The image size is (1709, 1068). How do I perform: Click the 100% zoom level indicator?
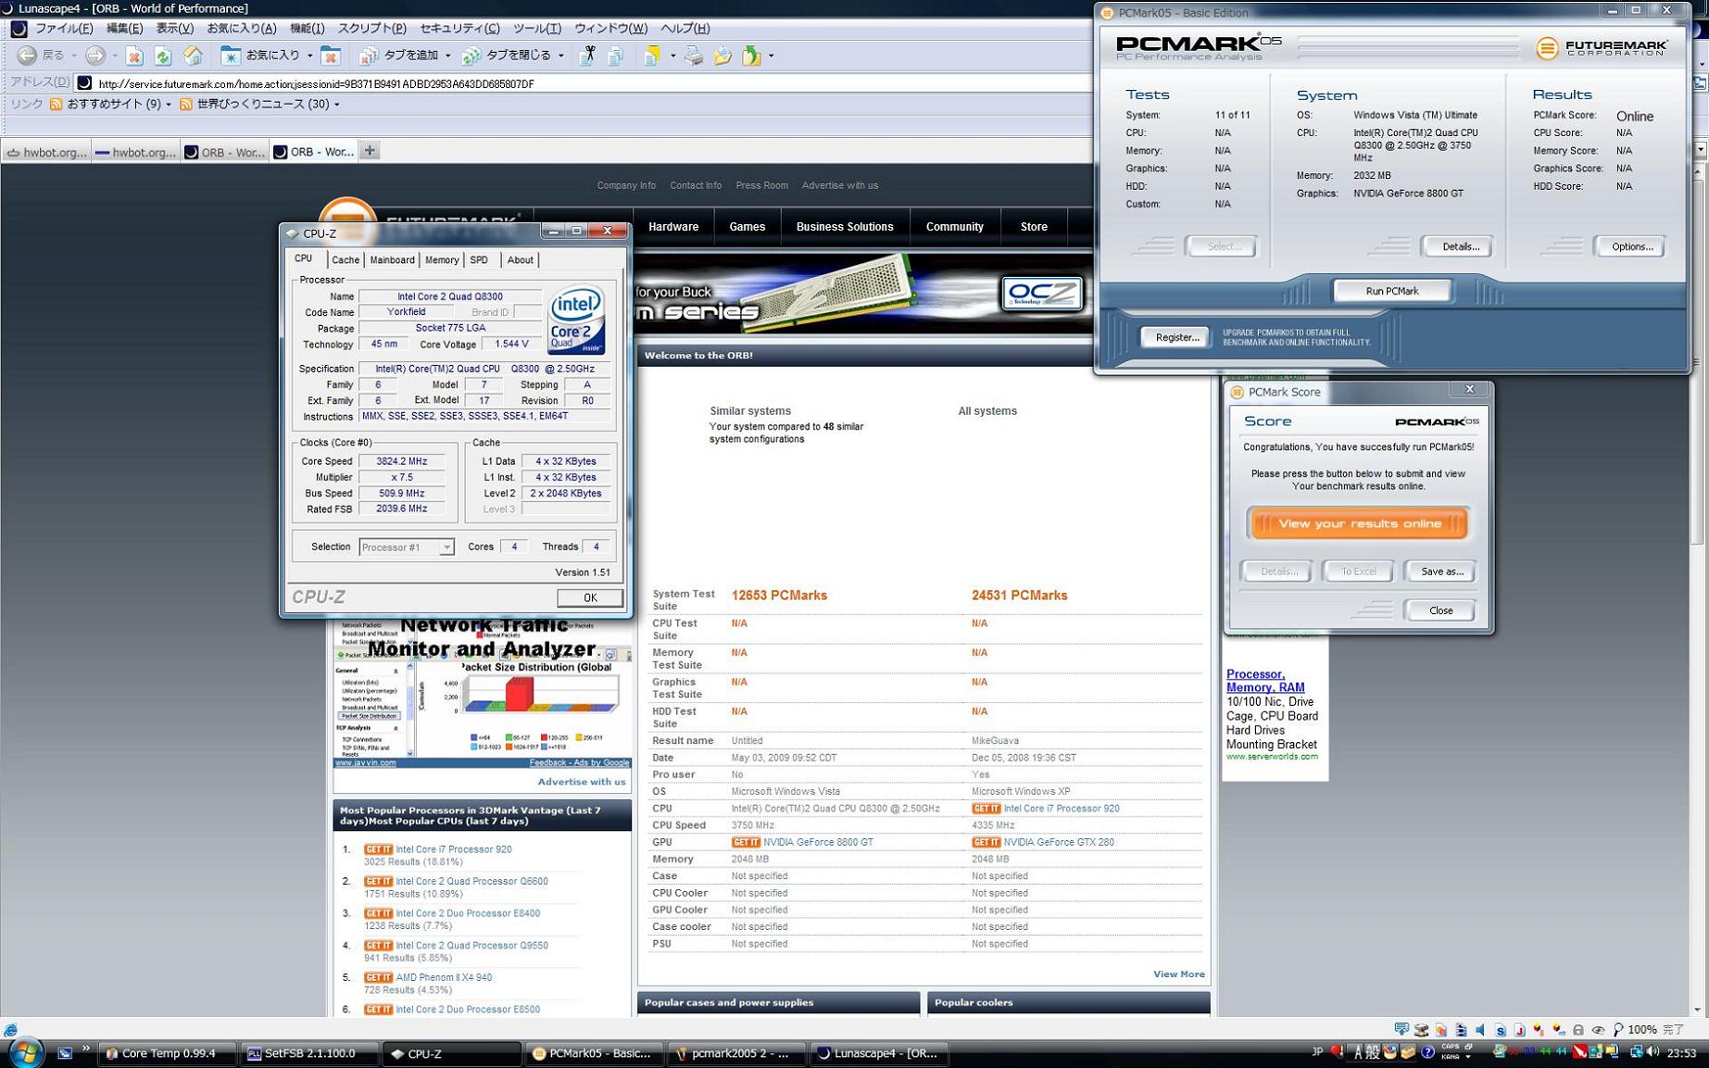1642,1030
